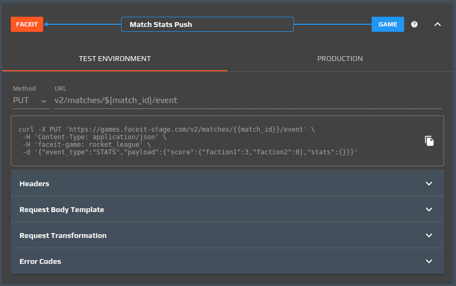Click the Method dropdown arrow
This screenshot has height=286, width=456.
click(x=44, y=101)
